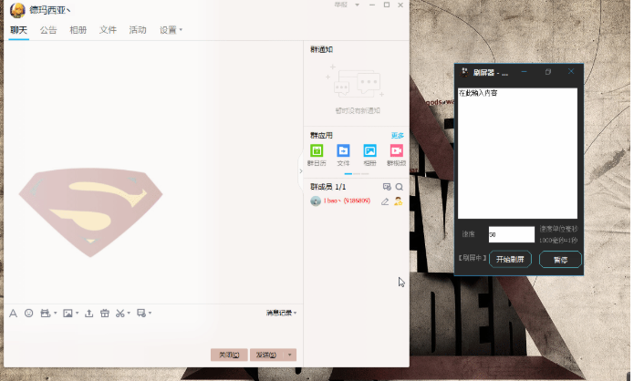Search group members with the magnifier icon
634x381 pixels.
coord(399,187)
